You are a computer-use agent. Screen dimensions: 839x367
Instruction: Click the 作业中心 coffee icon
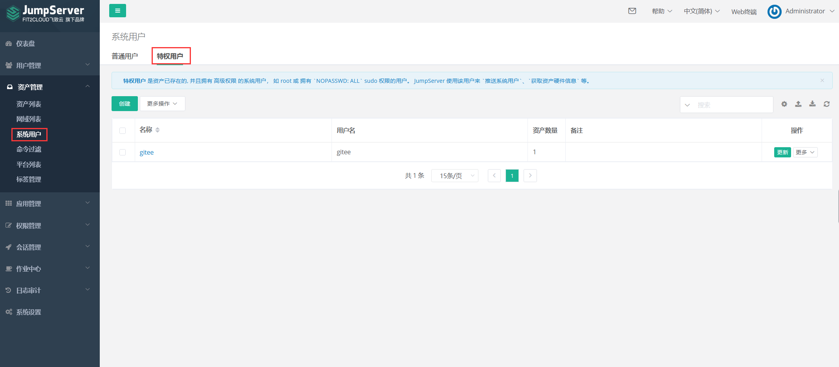click(x=9, y=268)
